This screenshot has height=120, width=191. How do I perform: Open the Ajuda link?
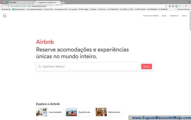pyautogui.click(x=164, y=16)
